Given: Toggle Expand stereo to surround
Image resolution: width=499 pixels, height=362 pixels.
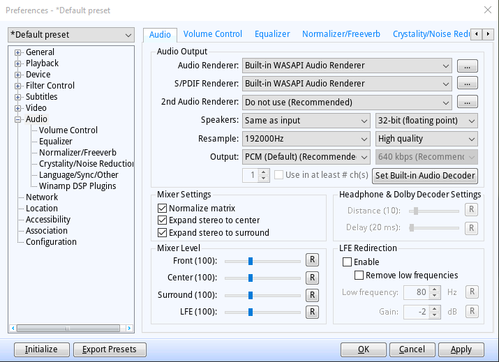Looking at the screenshot, I should (162, 232).
